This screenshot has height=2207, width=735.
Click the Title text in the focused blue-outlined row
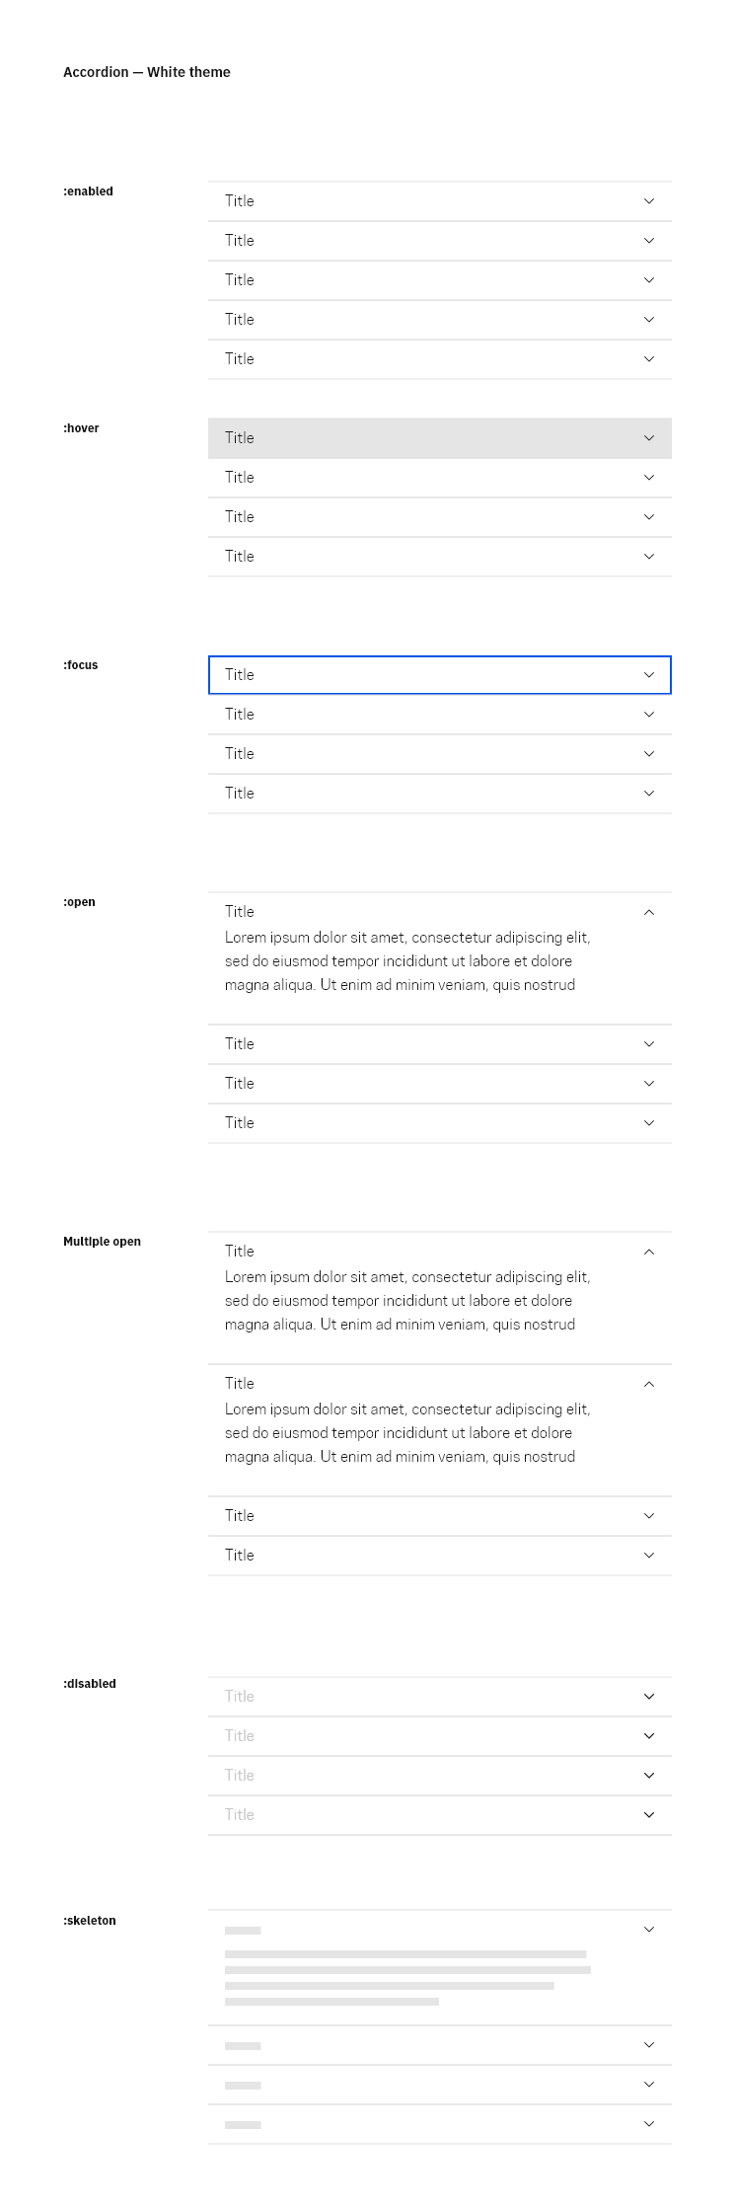(240, 675)
